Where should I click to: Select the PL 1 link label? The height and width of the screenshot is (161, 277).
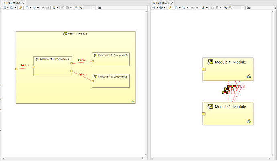click(26, 65)
